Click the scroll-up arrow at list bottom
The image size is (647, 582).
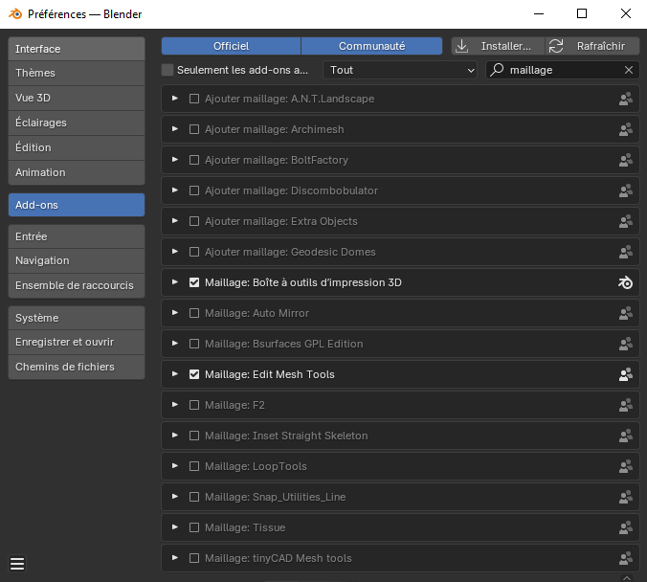coord(627,578)
